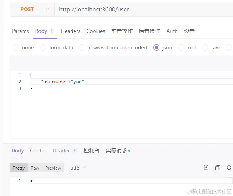The width and height of the screenshot is (233, 196).
Task: Select the raw body type
Action: tap(205, 48)
